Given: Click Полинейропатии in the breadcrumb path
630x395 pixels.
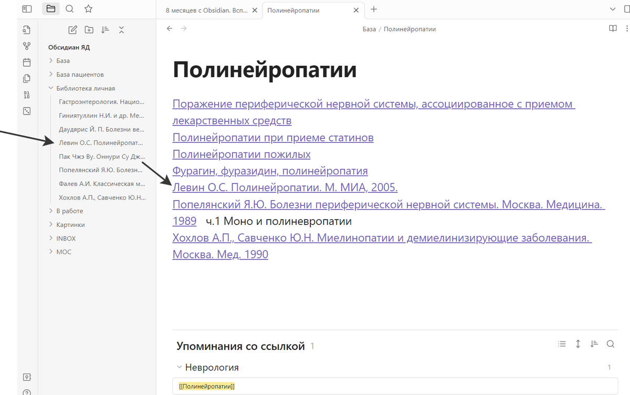Looking at the screenshot, I should tap(409, 29).
